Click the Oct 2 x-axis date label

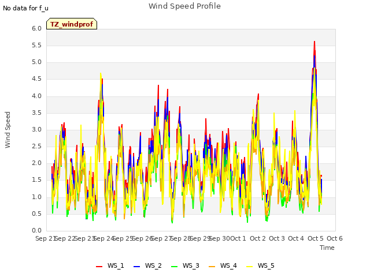[x=258, y=238]
